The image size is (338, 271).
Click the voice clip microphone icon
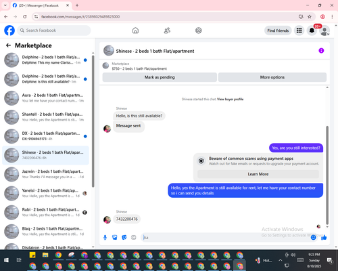(105, 237)
